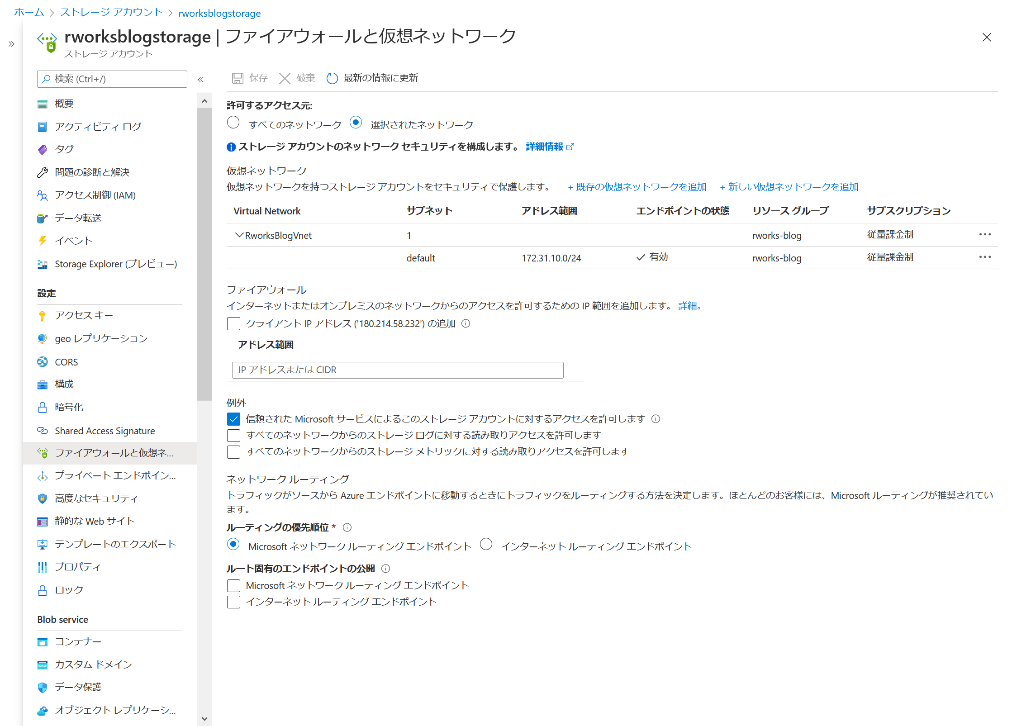Click the firewall 詳細 link
Viewport: 1012px width, 726px height.
click(x=689, y=306)
